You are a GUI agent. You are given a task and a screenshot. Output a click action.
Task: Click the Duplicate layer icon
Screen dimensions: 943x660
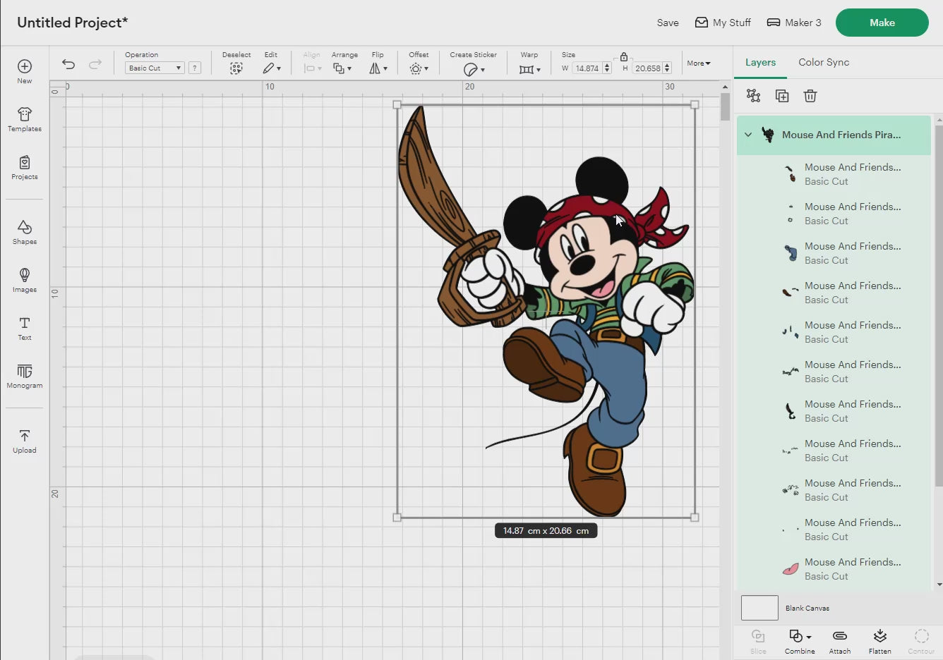(782, 96)
